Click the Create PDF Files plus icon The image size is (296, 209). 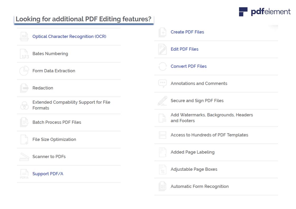pyautogui.click(x=163, y=32)
